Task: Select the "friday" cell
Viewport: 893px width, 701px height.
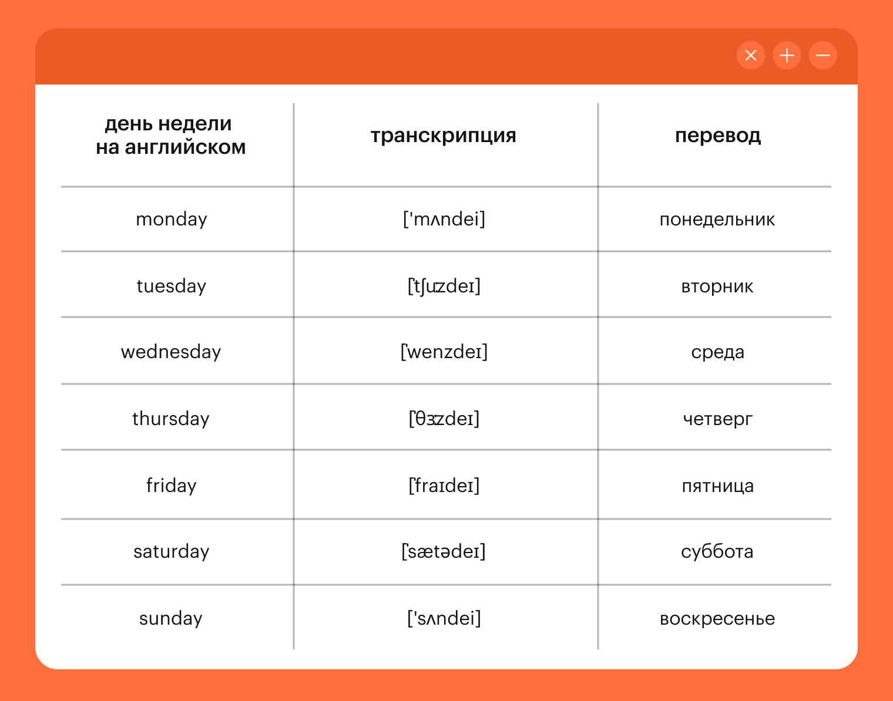Action: click(x=171, y=486)
